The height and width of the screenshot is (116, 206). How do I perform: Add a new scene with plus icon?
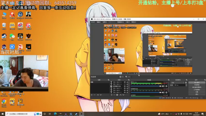(x=92, y=95)
